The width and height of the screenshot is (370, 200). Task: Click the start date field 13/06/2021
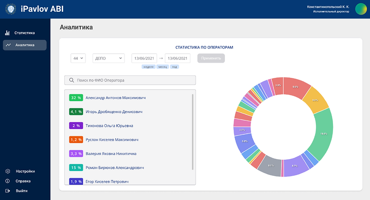pyautogui.click(x=144, y=58)
